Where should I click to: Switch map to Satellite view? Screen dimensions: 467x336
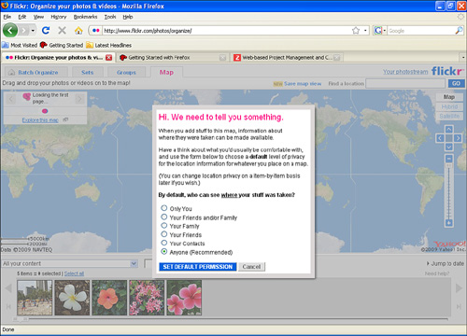449,116
